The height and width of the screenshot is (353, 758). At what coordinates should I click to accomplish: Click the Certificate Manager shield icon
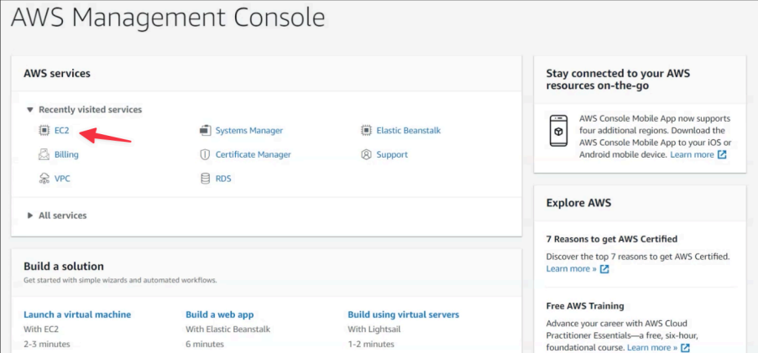pyautogui.click(x=206, y=154)
